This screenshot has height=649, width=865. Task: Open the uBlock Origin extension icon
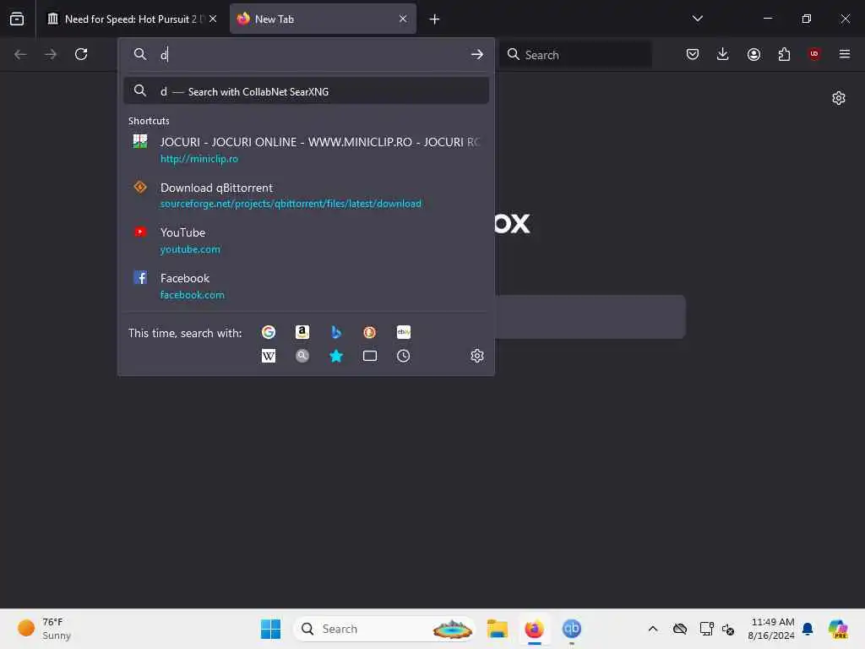[x=814, y=54]
